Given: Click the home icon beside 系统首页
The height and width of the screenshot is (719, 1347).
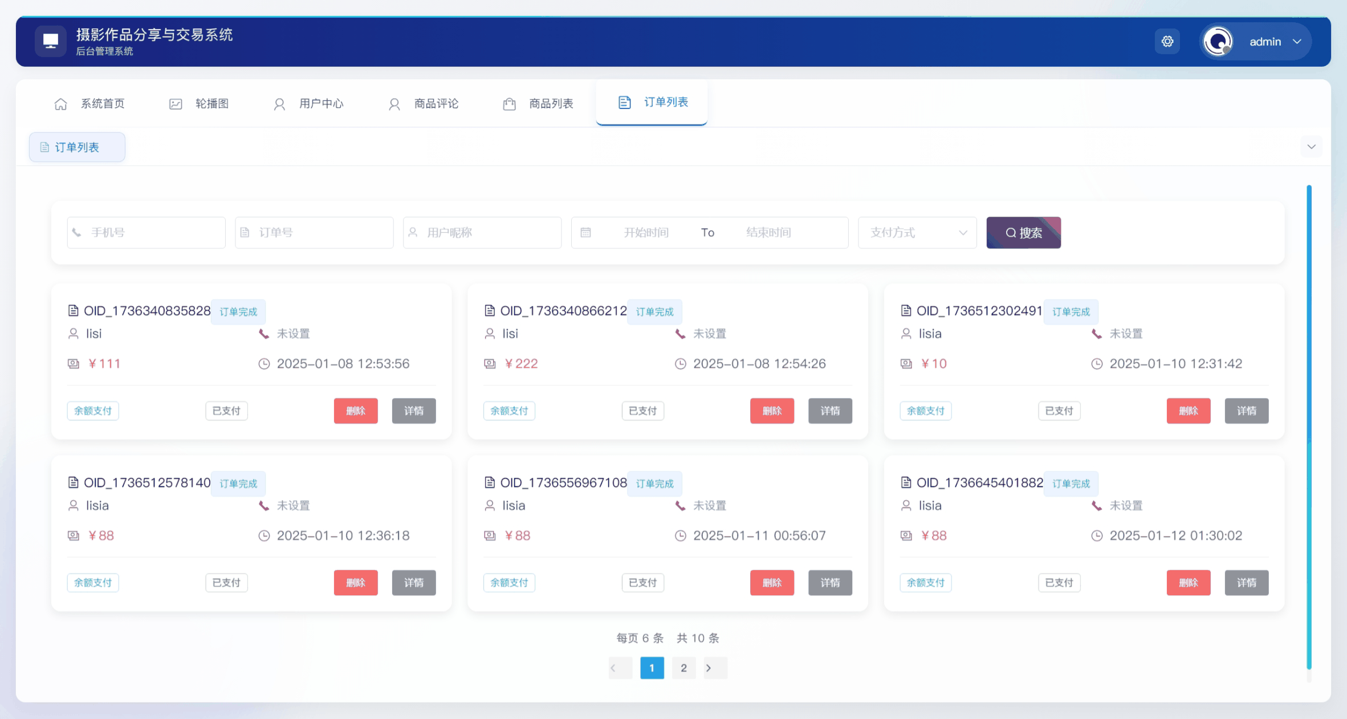Looking at the screenshot, I should pos(61,104).
